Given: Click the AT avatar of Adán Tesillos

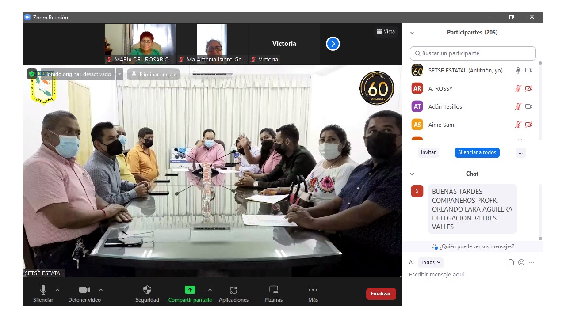Looking at the screenshot, I should click(417, 106).
